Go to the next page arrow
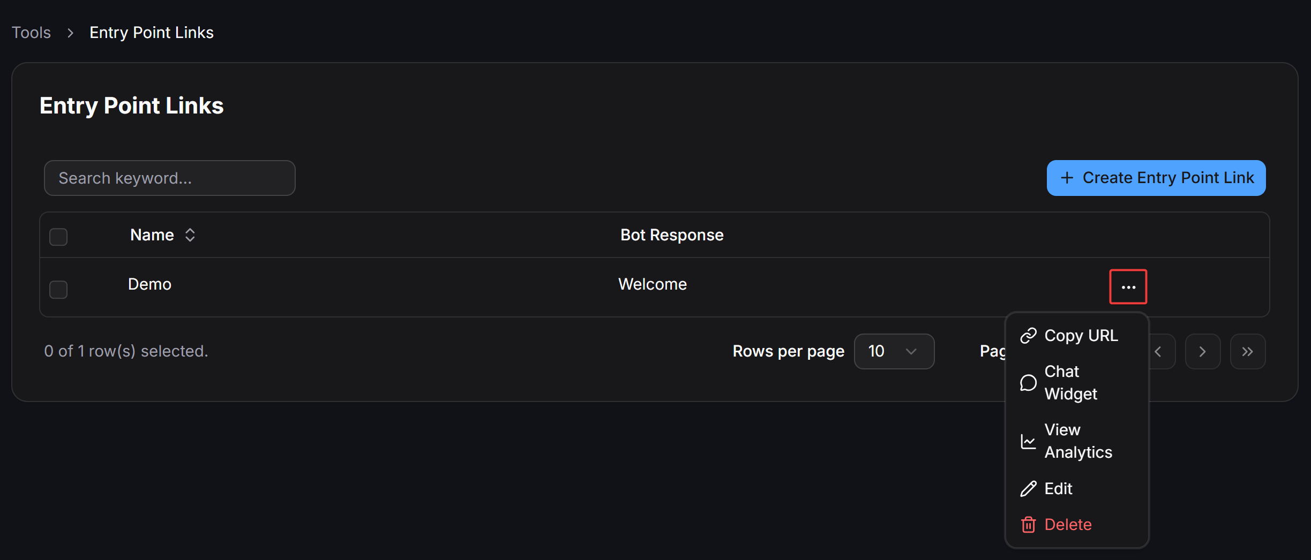 coord(1203,351)
